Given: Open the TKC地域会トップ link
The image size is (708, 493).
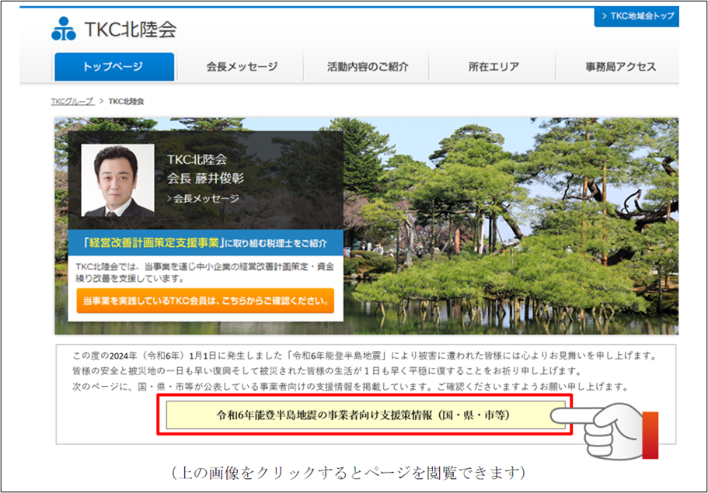Looking at the screenshot, I should point(637,16).
